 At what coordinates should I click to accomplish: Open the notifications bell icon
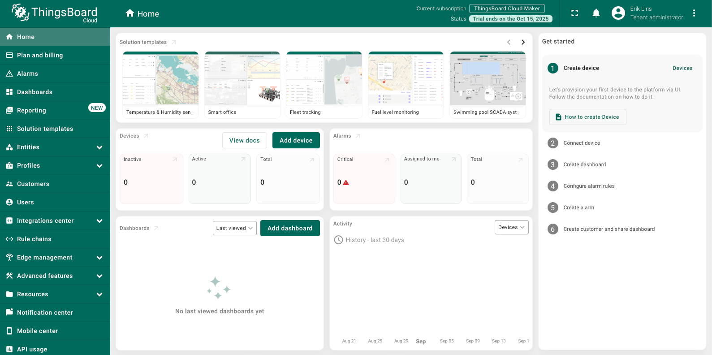pyautogui.click(x=596, y=13)
